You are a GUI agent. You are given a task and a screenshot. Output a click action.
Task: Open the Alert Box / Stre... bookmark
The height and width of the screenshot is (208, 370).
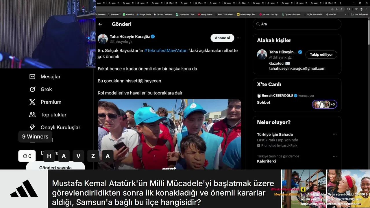[x=186, y=14]
